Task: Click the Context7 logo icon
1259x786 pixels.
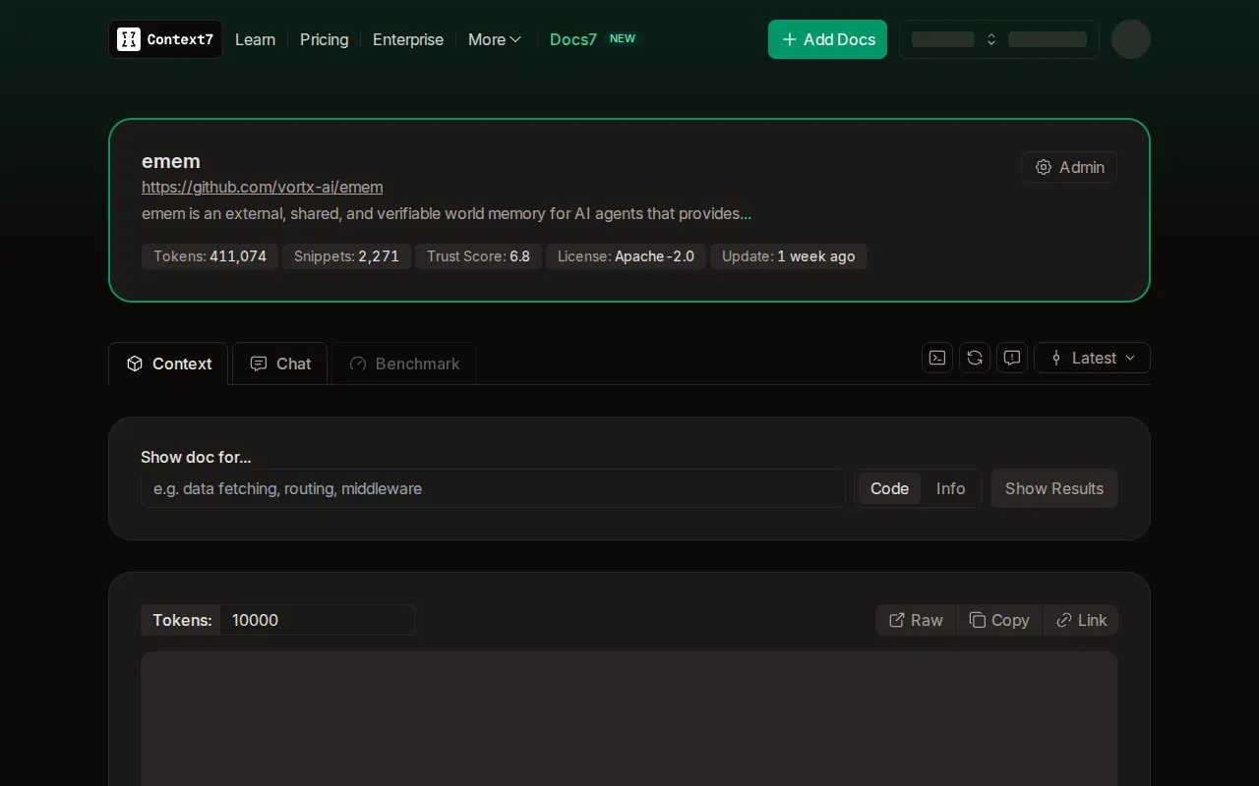Action: (129, 39)
